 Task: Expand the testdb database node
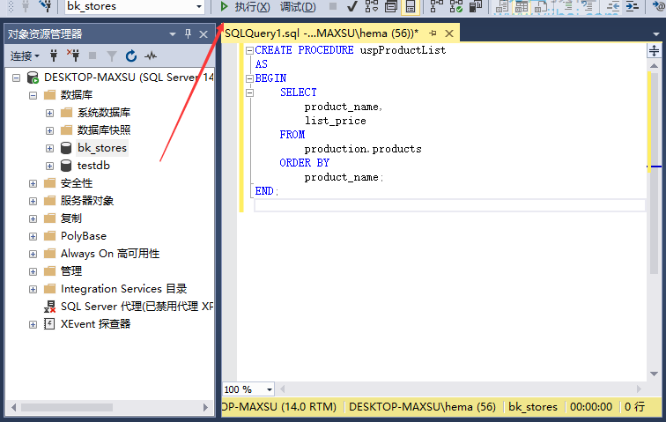[x=49, y=167]
